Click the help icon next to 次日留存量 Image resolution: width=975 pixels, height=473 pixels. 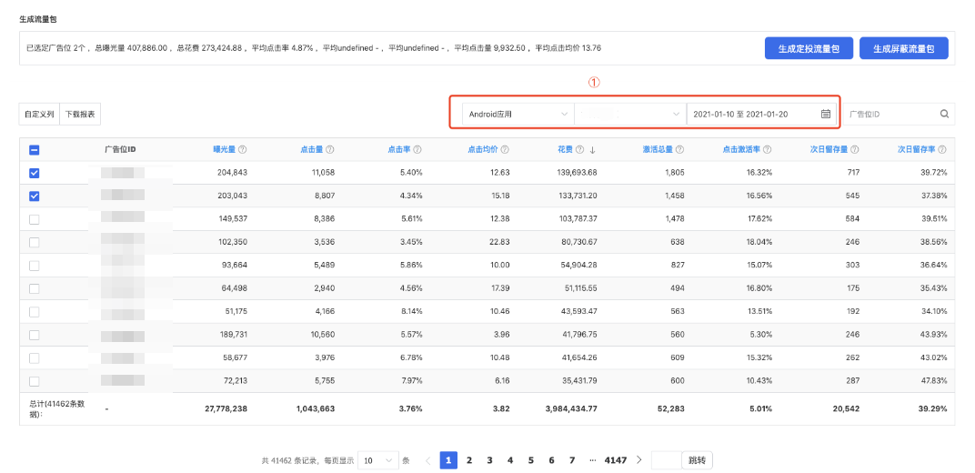pyautogui.click(x=856, y=150)
